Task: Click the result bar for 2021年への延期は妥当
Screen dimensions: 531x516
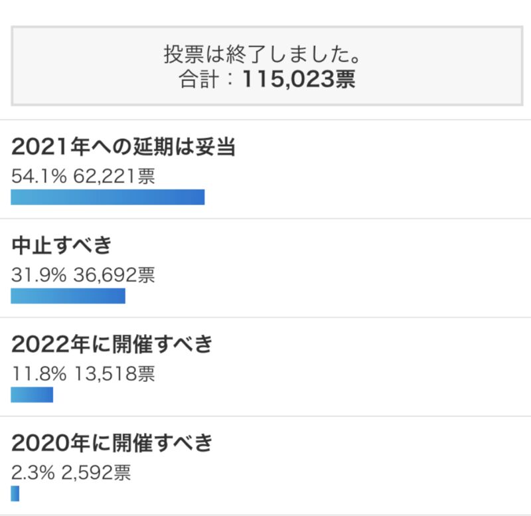Action: 108,197
